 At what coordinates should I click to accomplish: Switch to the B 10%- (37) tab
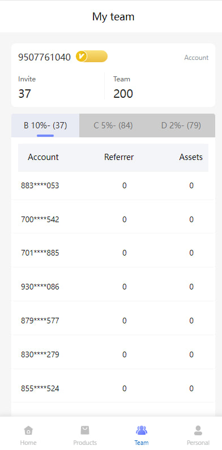tap(45, 126)
